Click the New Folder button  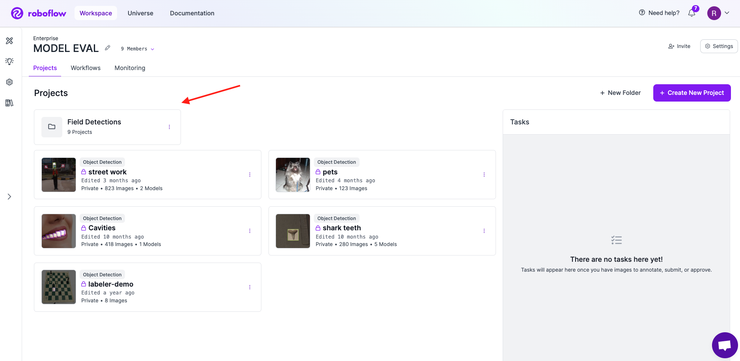tap(620, 93)
